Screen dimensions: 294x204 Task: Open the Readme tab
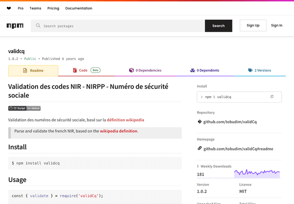coord(33,71)
